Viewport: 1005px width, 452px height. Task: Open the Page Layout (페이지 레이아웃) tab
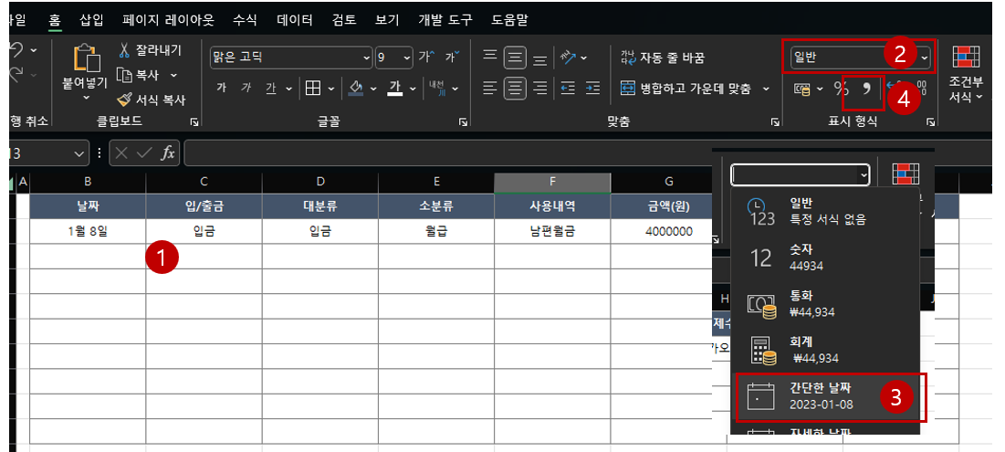pyautogui.click(x=169, y=20)
